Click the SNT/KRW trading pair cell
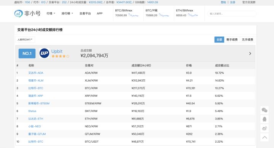Screen dimensions: 274x148 coord(91,111)
